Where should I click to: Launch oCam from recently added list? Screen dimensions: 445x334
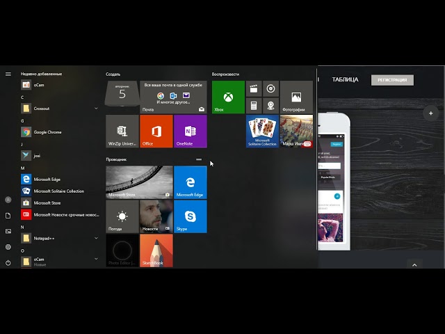click(x=60, y=85)
